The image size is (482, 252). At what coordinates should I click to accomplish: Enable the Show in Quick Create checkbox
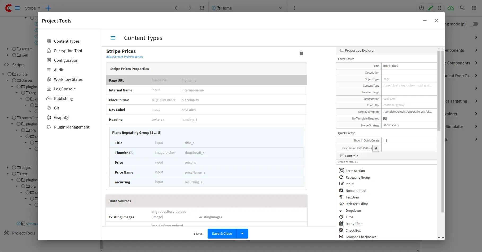point(385,140)
